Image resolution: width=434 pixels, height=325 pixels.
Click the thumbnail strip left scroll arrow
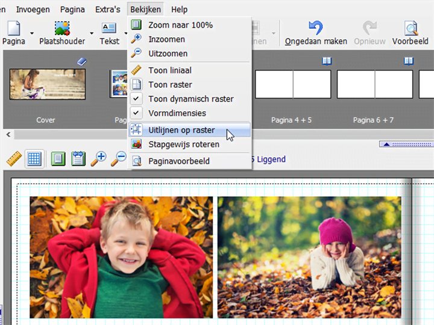pyautogui.click(x=8, y=135)
